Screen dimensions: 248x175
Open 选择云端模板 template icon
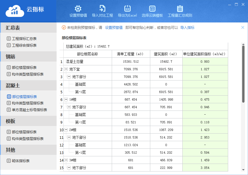(152, 8)
